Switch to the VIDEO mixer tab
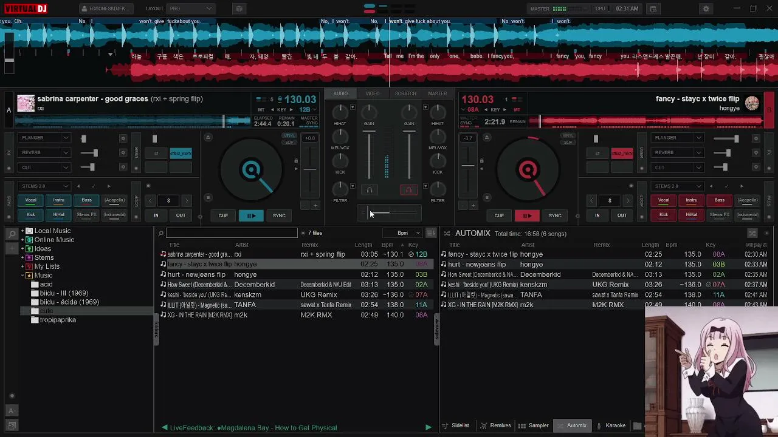The width and height of the screenshot is (778, 437). click(x=373, y=93)
